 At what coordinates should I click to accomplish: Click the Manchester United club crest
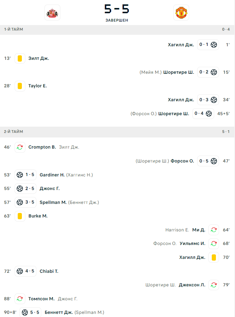point(181,13)
